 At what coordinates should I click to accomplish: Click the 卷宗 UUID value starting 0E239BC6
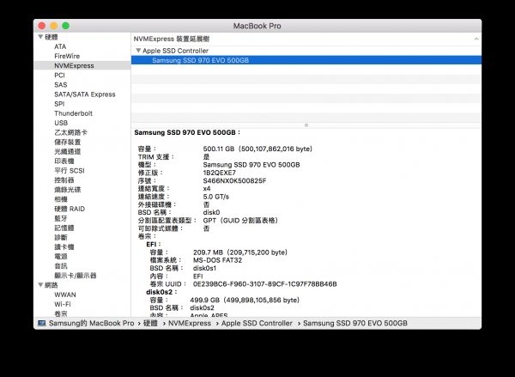tap(264, 284)
